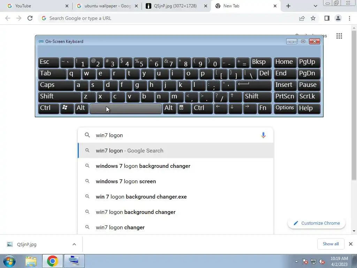Open the downloaded QSjnP.jpg file
Image resolution: width=357 pixels, height=268 pixels.
[26, 244]
